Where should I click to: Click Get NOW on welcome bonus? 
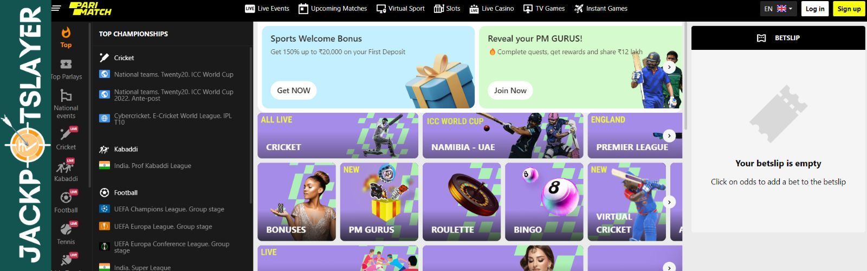[294, 91]
